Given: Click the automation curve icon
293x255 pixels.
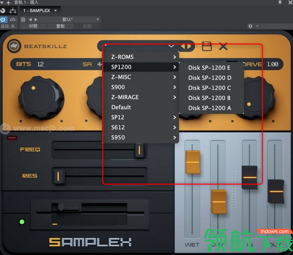Looking at the screenshot, I should tap(13, 19).
